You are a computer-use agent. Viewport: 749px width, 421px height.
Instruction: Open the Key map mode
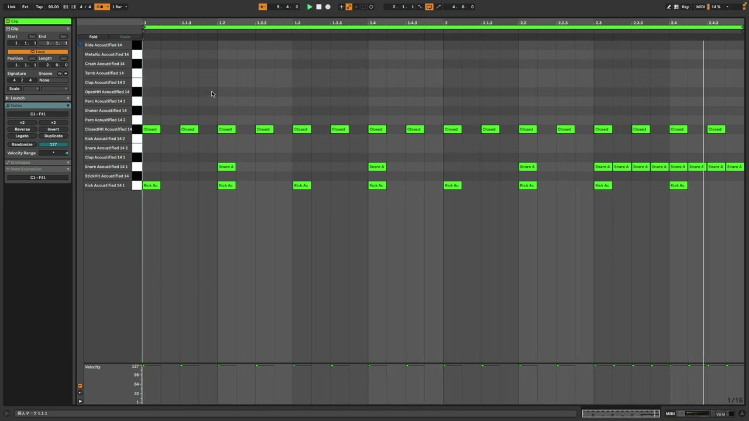tap(685, 7)
